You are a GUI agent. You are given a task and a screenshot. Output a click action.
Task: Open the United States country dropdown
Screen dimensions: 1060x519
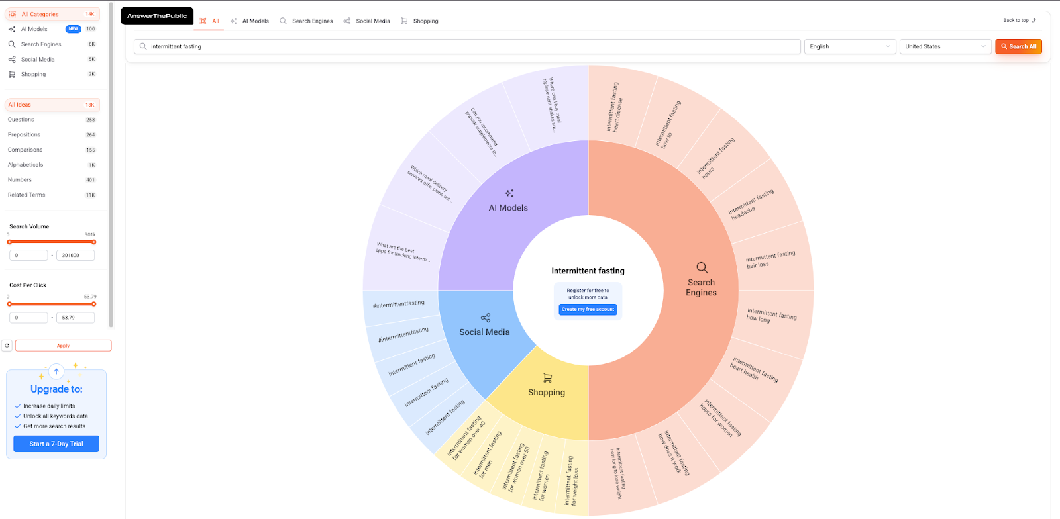(x=945, y=46)
